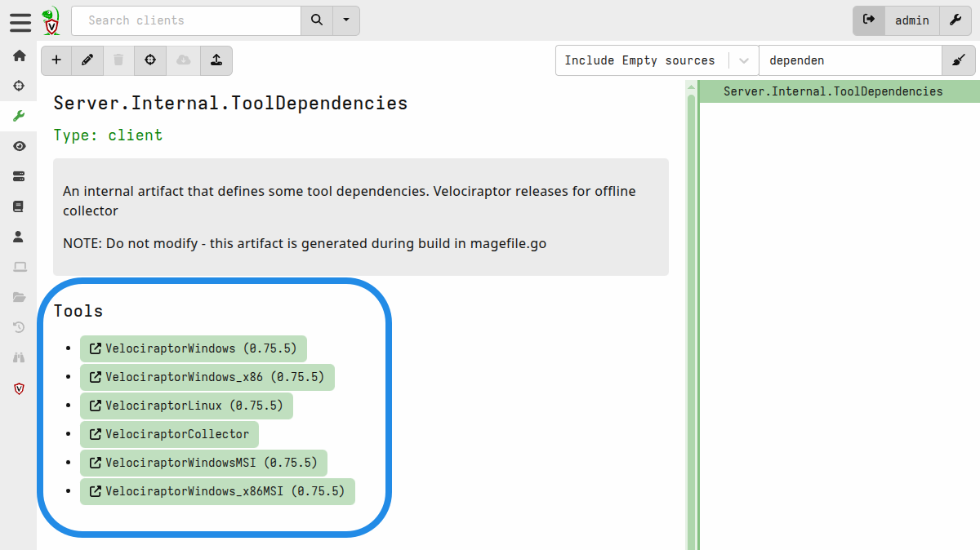This screenshot has height=550, width=980.
Task: Clear artifact filter with the broom icon
Action: tap(959, 60)
